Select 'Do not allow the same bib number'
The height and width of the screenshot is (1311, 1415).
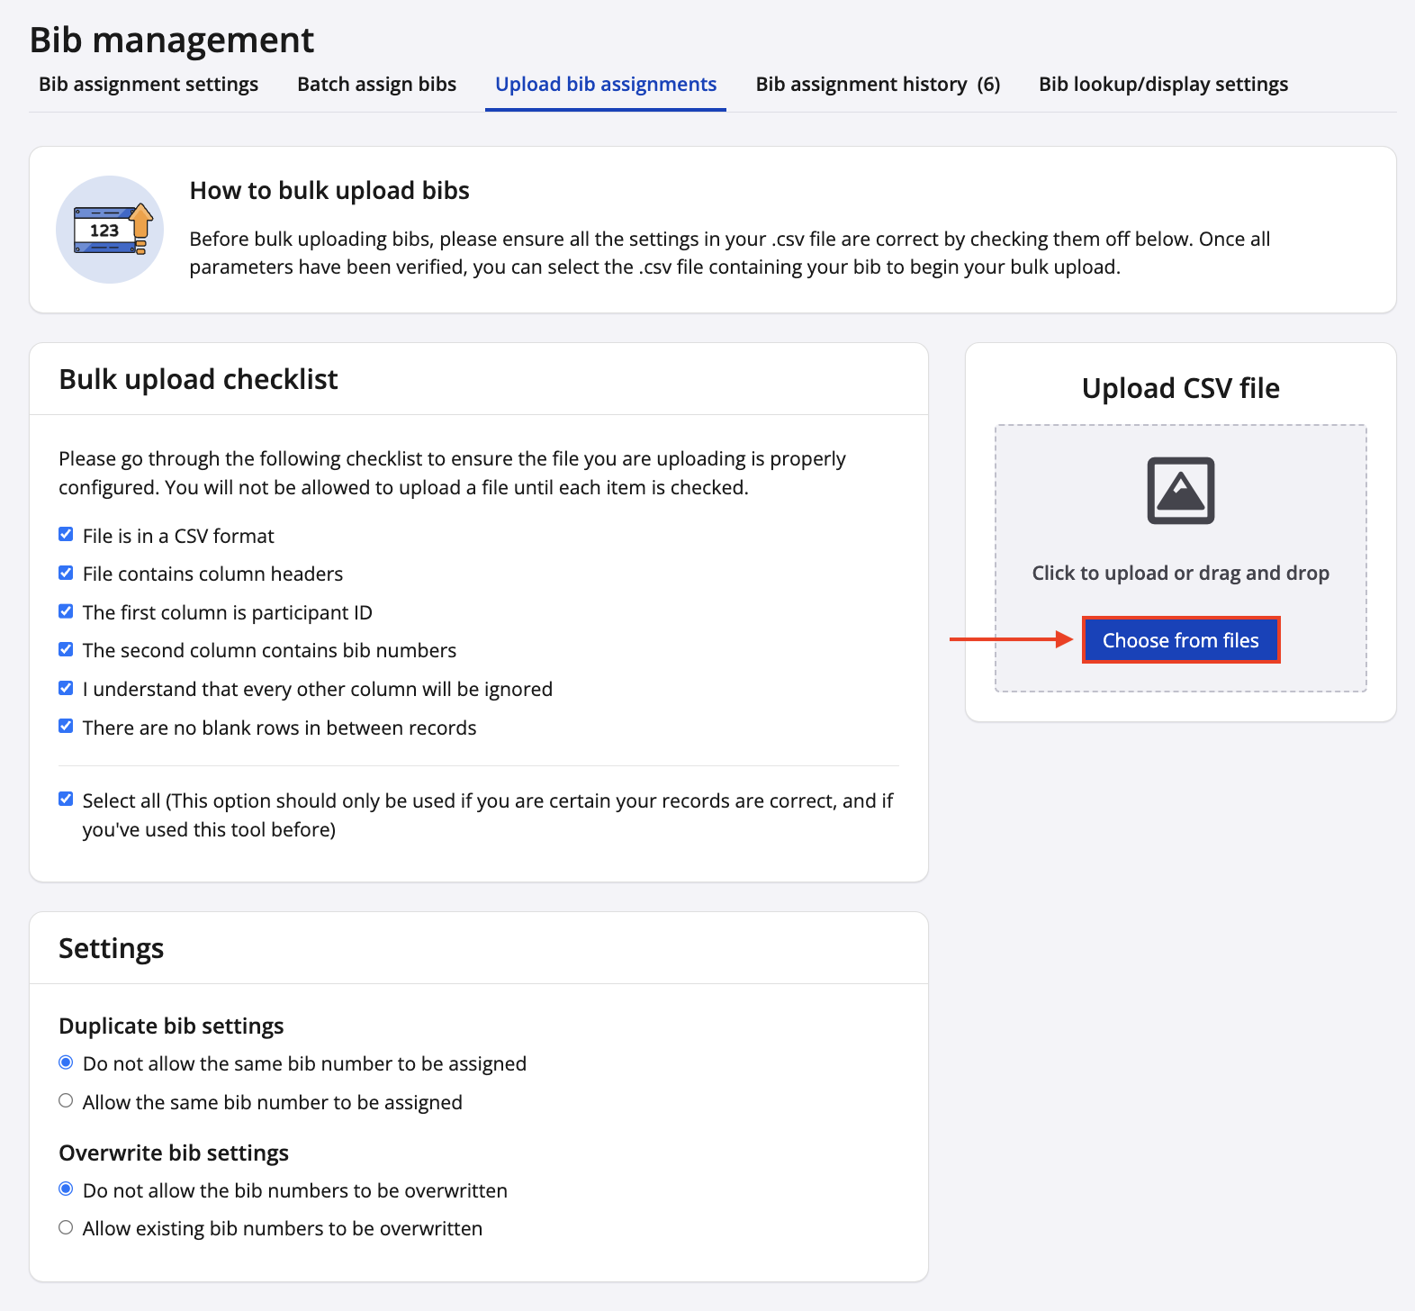66,1062
